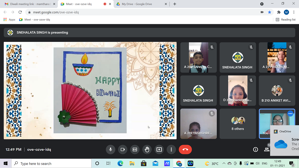This screenshot has width=299, height=168.
Task: Open the Chrome extensions puzzle icon
Action: (279, 12)
